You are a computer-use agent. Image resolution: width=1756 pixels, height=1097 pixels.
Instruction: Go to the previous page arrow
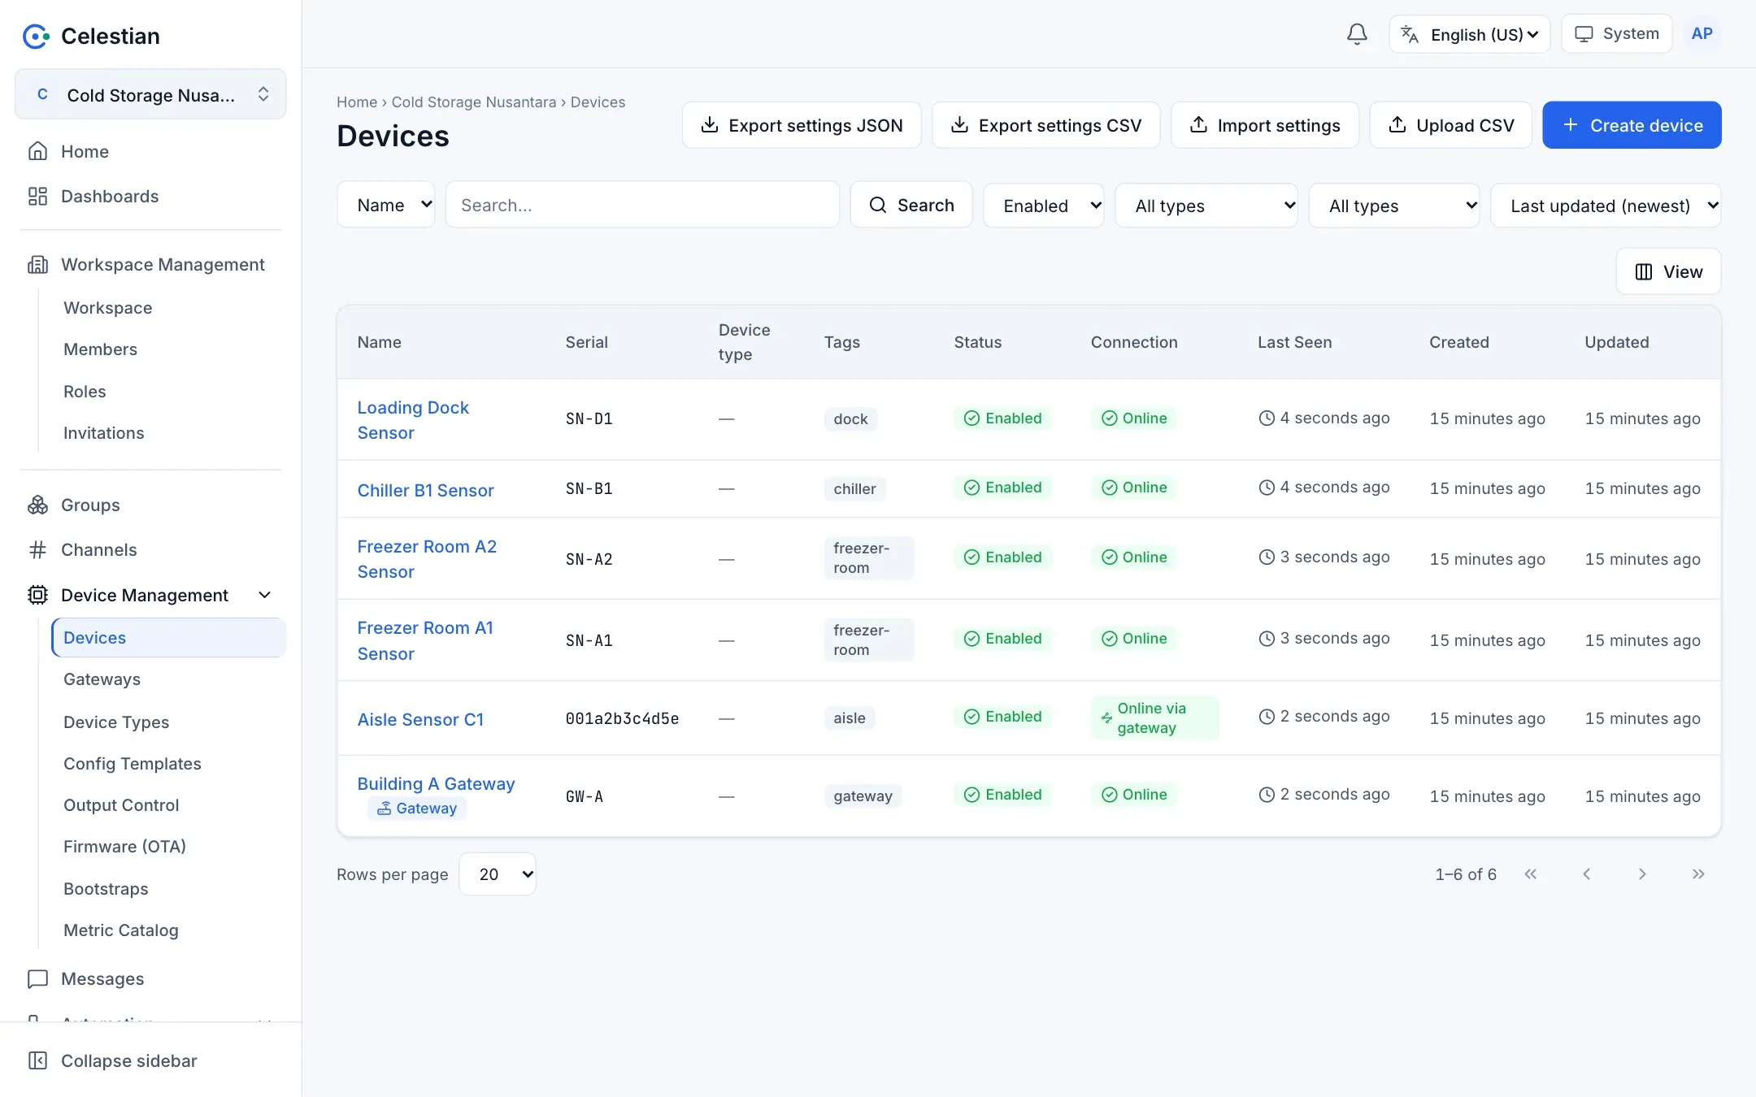pos(1586,874)
